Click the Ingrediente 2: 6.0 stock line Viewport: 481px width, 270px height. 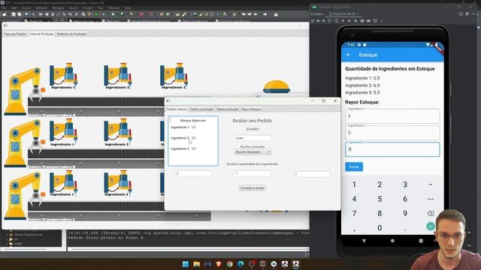coord(183,138)
